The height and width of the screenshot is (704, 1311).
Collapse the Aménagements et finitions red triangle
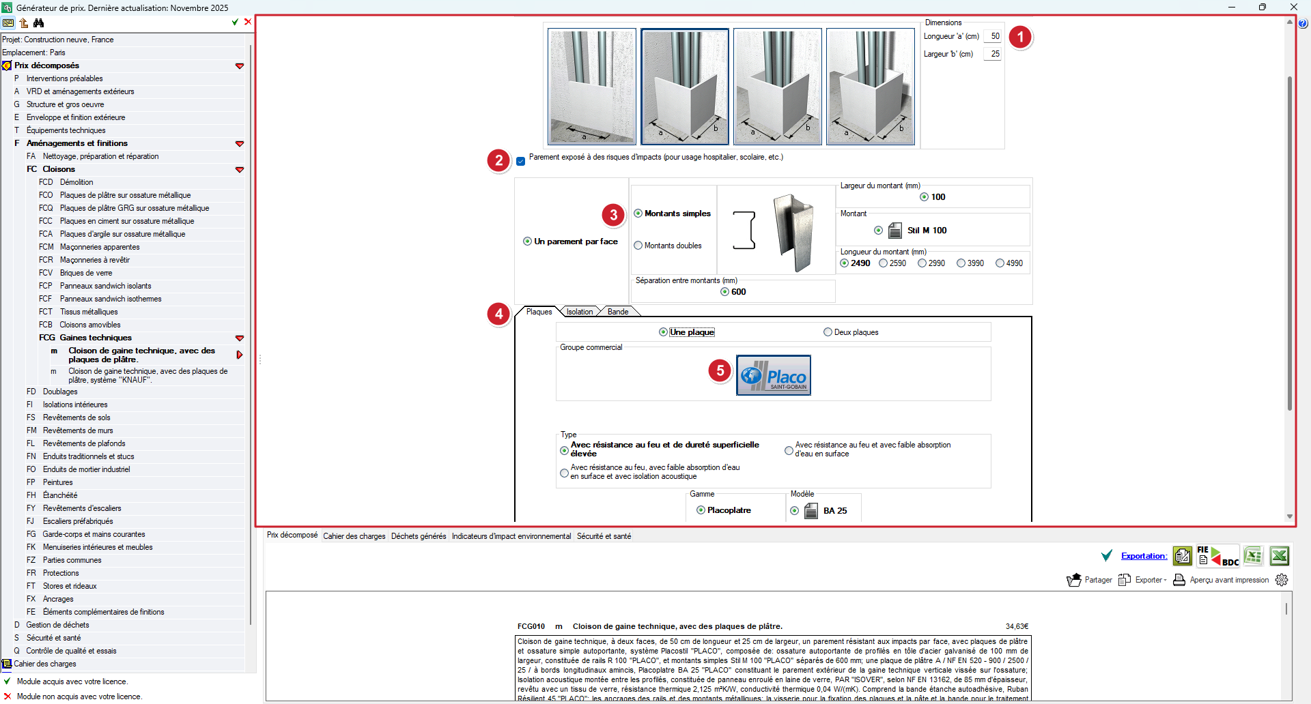(240, 144)
